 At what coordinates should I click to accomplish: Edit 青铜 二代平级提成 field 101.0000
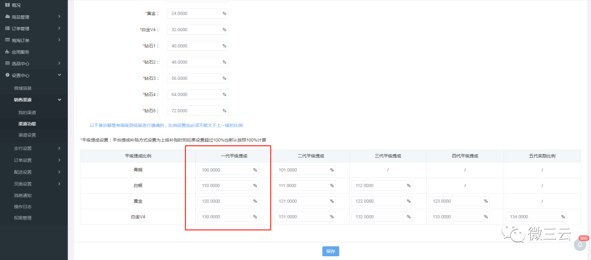click(305, 170)
